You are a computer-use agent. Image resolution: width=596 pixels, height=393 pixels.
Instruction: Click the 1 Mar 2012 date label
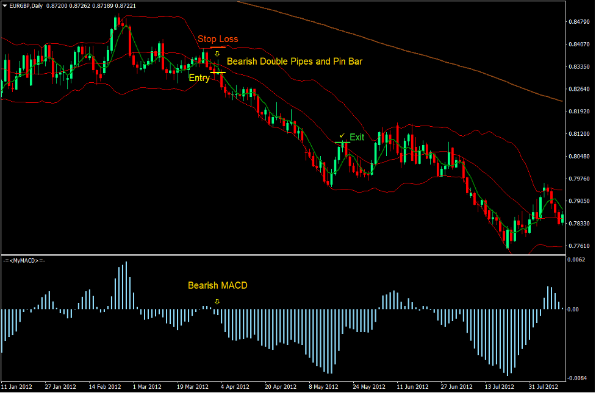click(147, 387)
